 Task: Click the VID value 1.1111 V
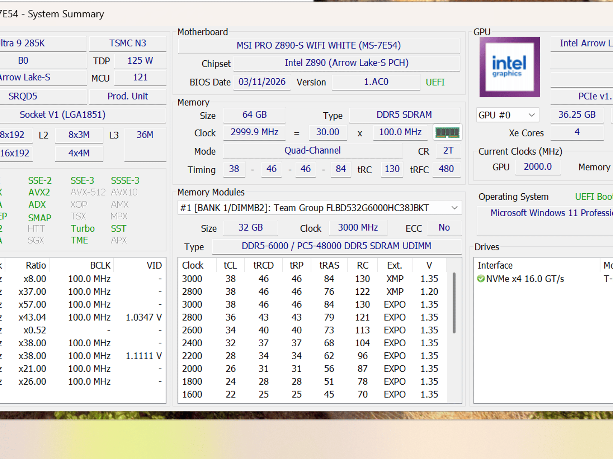point(144,356)
